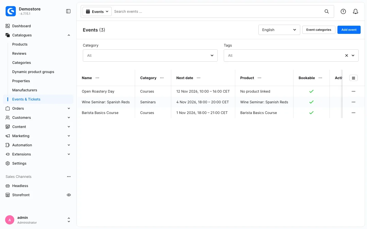
Task: Expand the Customers menu chevron
Action: coord(69,118)
